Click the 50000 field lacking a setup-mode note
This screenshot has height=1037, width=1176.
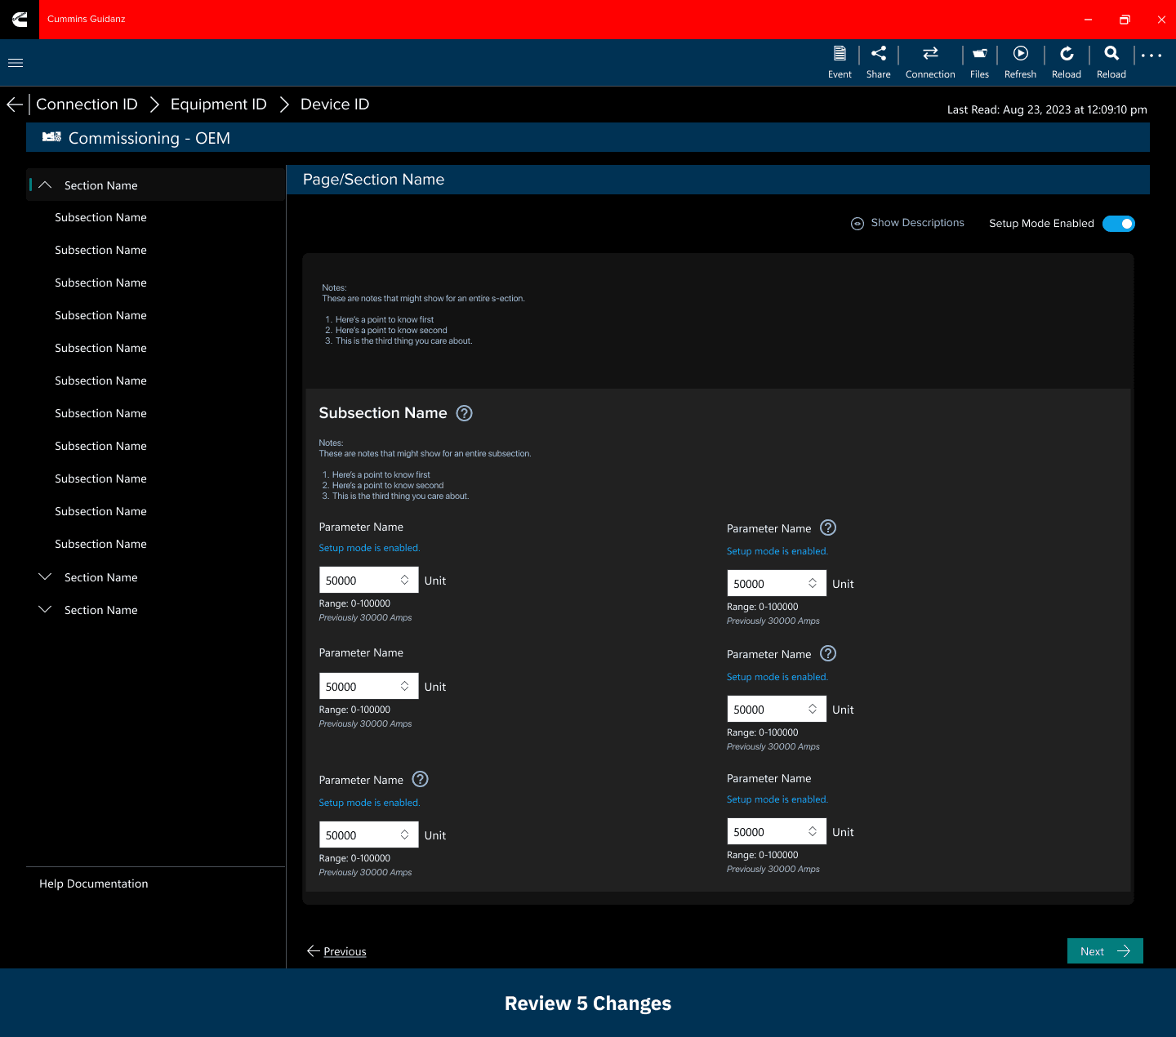[368, 687]
